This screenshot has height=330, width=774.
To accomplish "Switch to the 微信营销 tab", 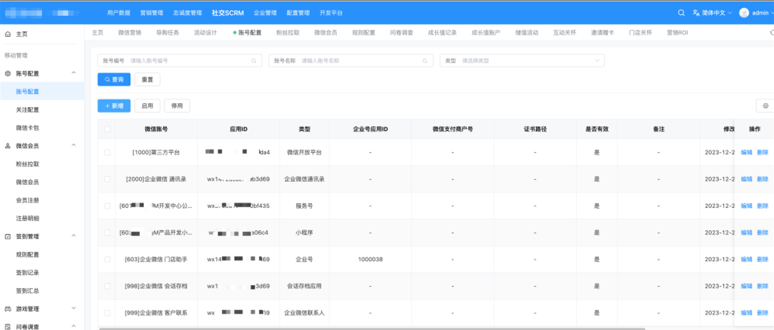I will (x=129, y=33).
